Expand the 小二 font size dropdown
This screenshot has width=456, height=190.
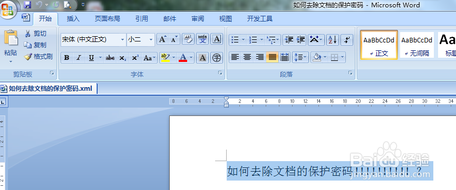151,40
